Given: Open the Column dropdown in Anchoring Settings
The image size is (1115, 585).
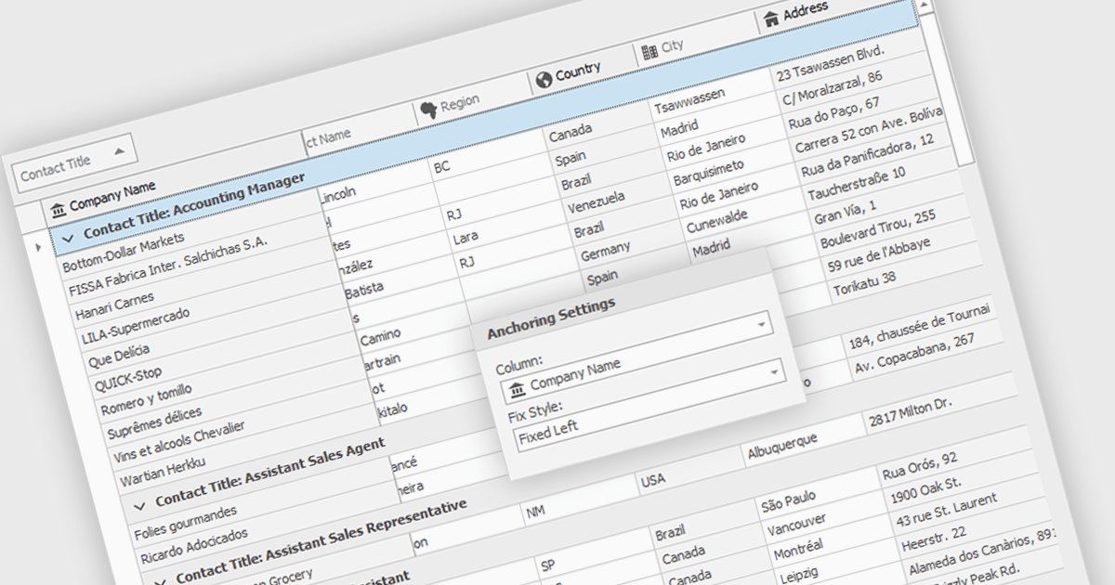Looking at the screenshot, I should tap(773, 373).
